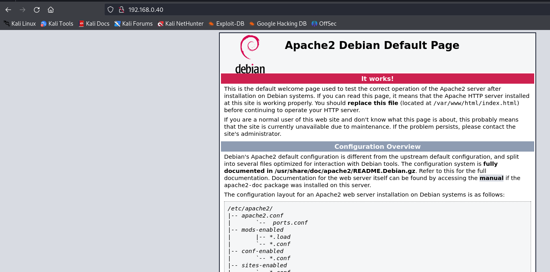The width and height of the screenshot is (550, 272).
Task: Click the 'Apache2 Debian Default Page' heading
Action: [x=372, y=45]
